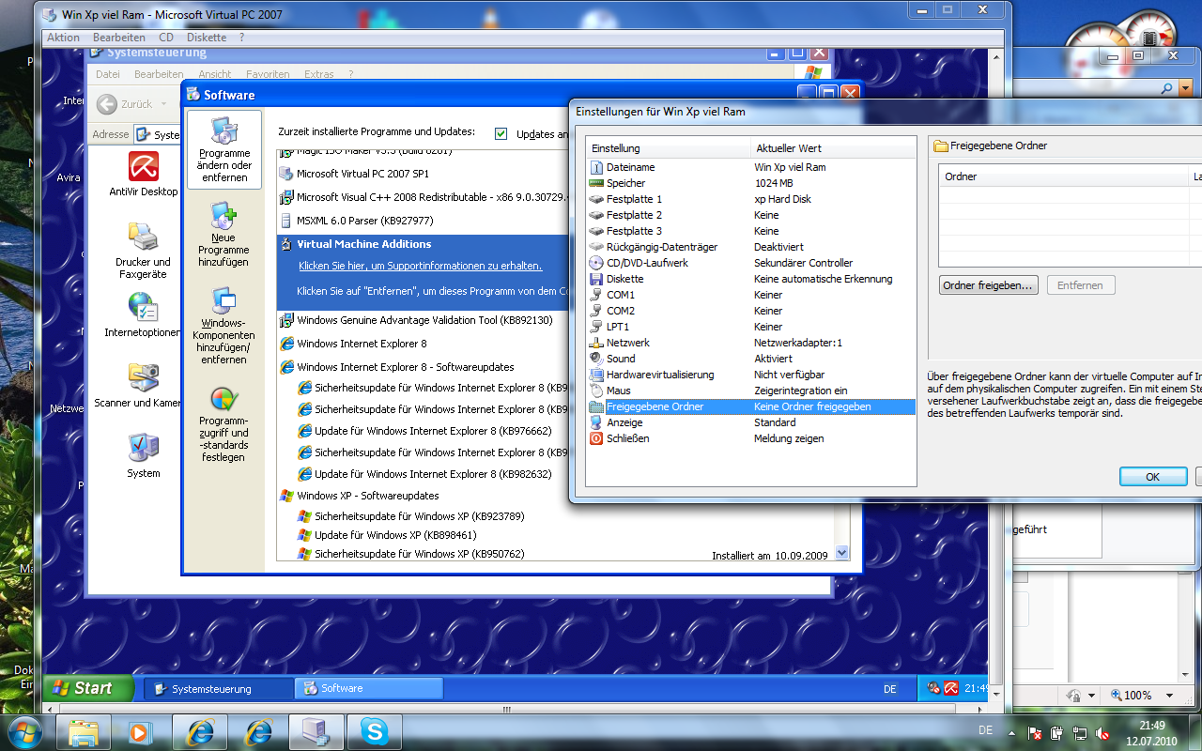Open the Aktion menu
1202x751 pixels.
[64, 38]
